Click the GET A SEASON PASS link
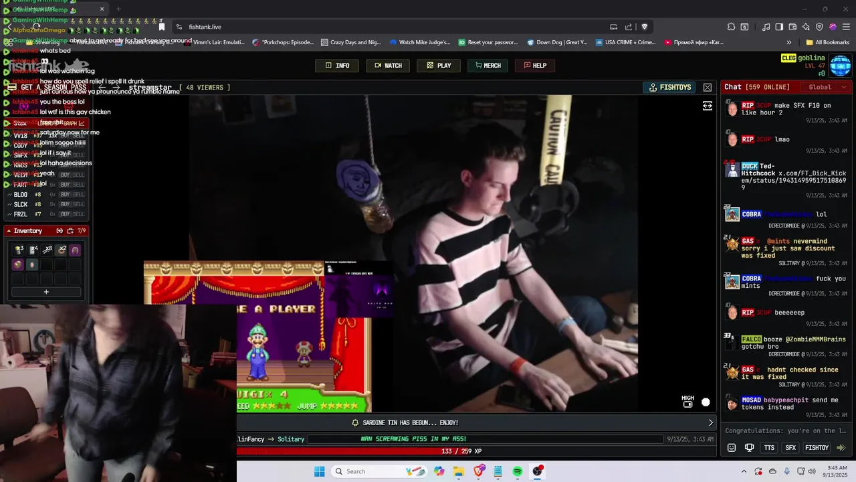This screenshot has width=856, height=482. click(x=47, y=87)
